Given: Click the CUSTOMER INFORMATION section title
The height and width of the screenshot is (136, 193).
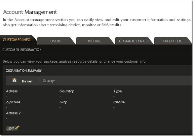Looking at the screenshot, I should (x=22, y=50).
